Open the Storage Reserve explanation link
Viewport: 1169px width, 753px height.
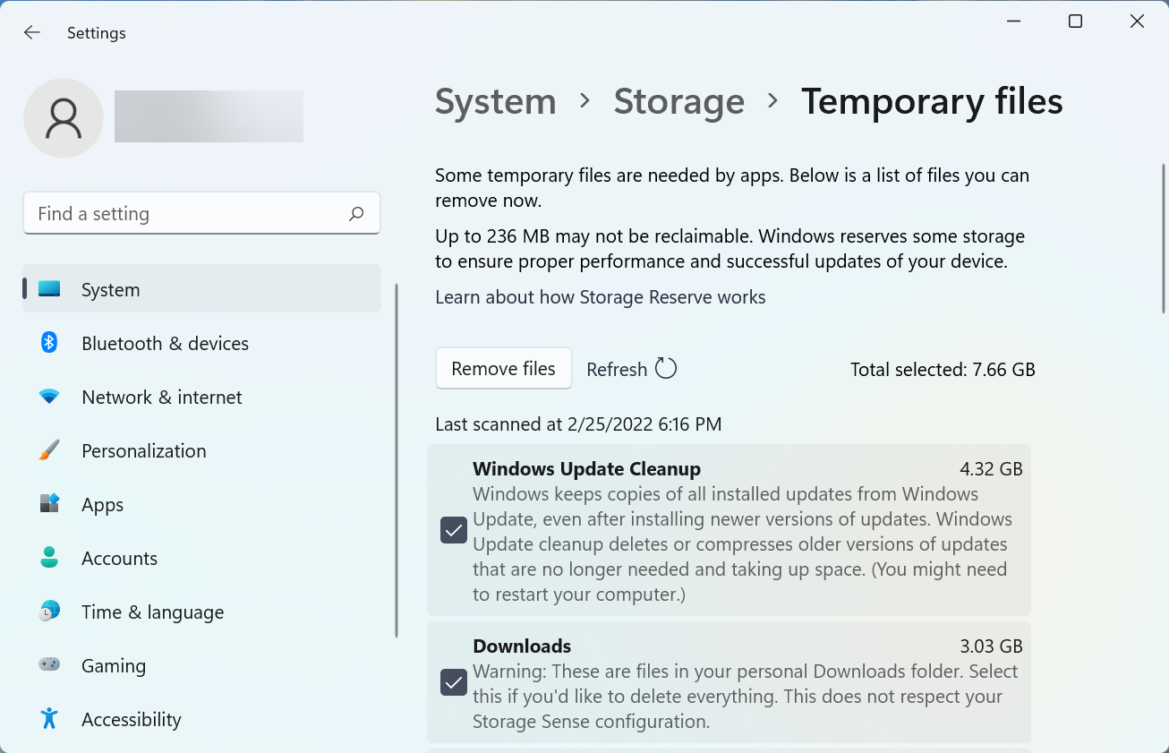click(600, 296)
